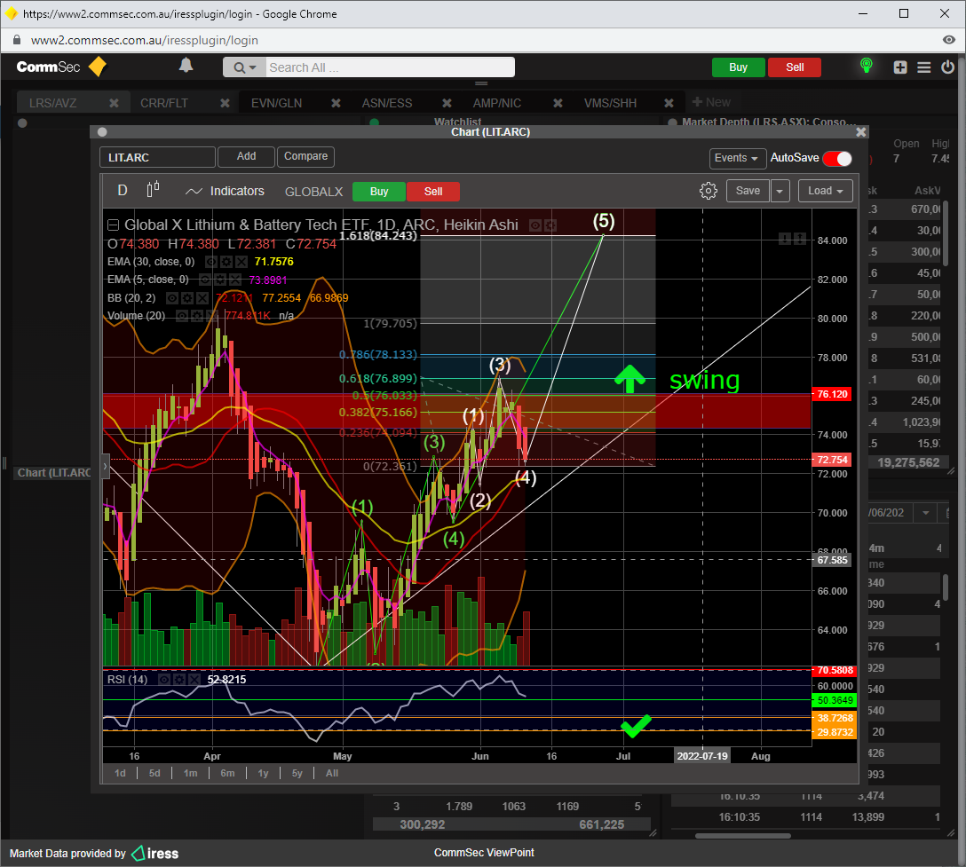The height and width of the screenshot is (867, 966).
Task: Set chart range to 6m
Action: (x=227, y=773)
